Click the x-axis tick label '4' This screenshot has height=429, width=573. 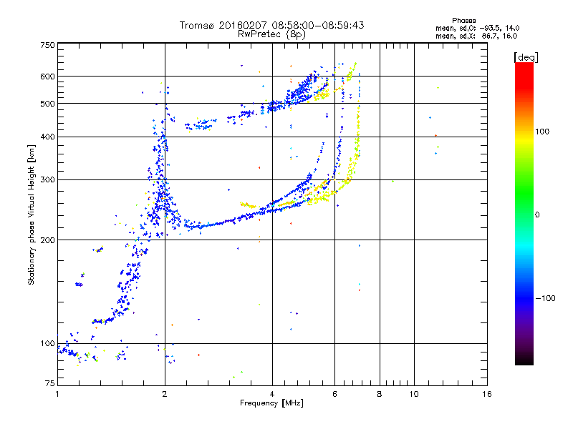(272, 394)
